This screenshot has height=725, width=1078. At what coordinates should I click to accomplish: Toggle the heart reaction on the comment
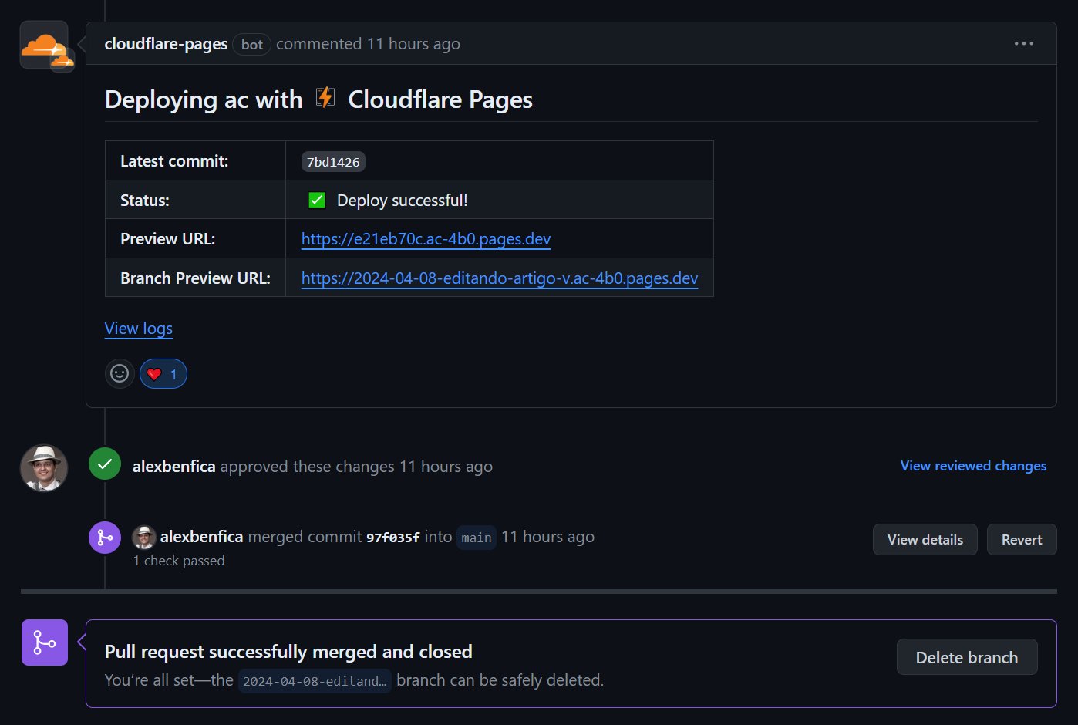[163, 373]
